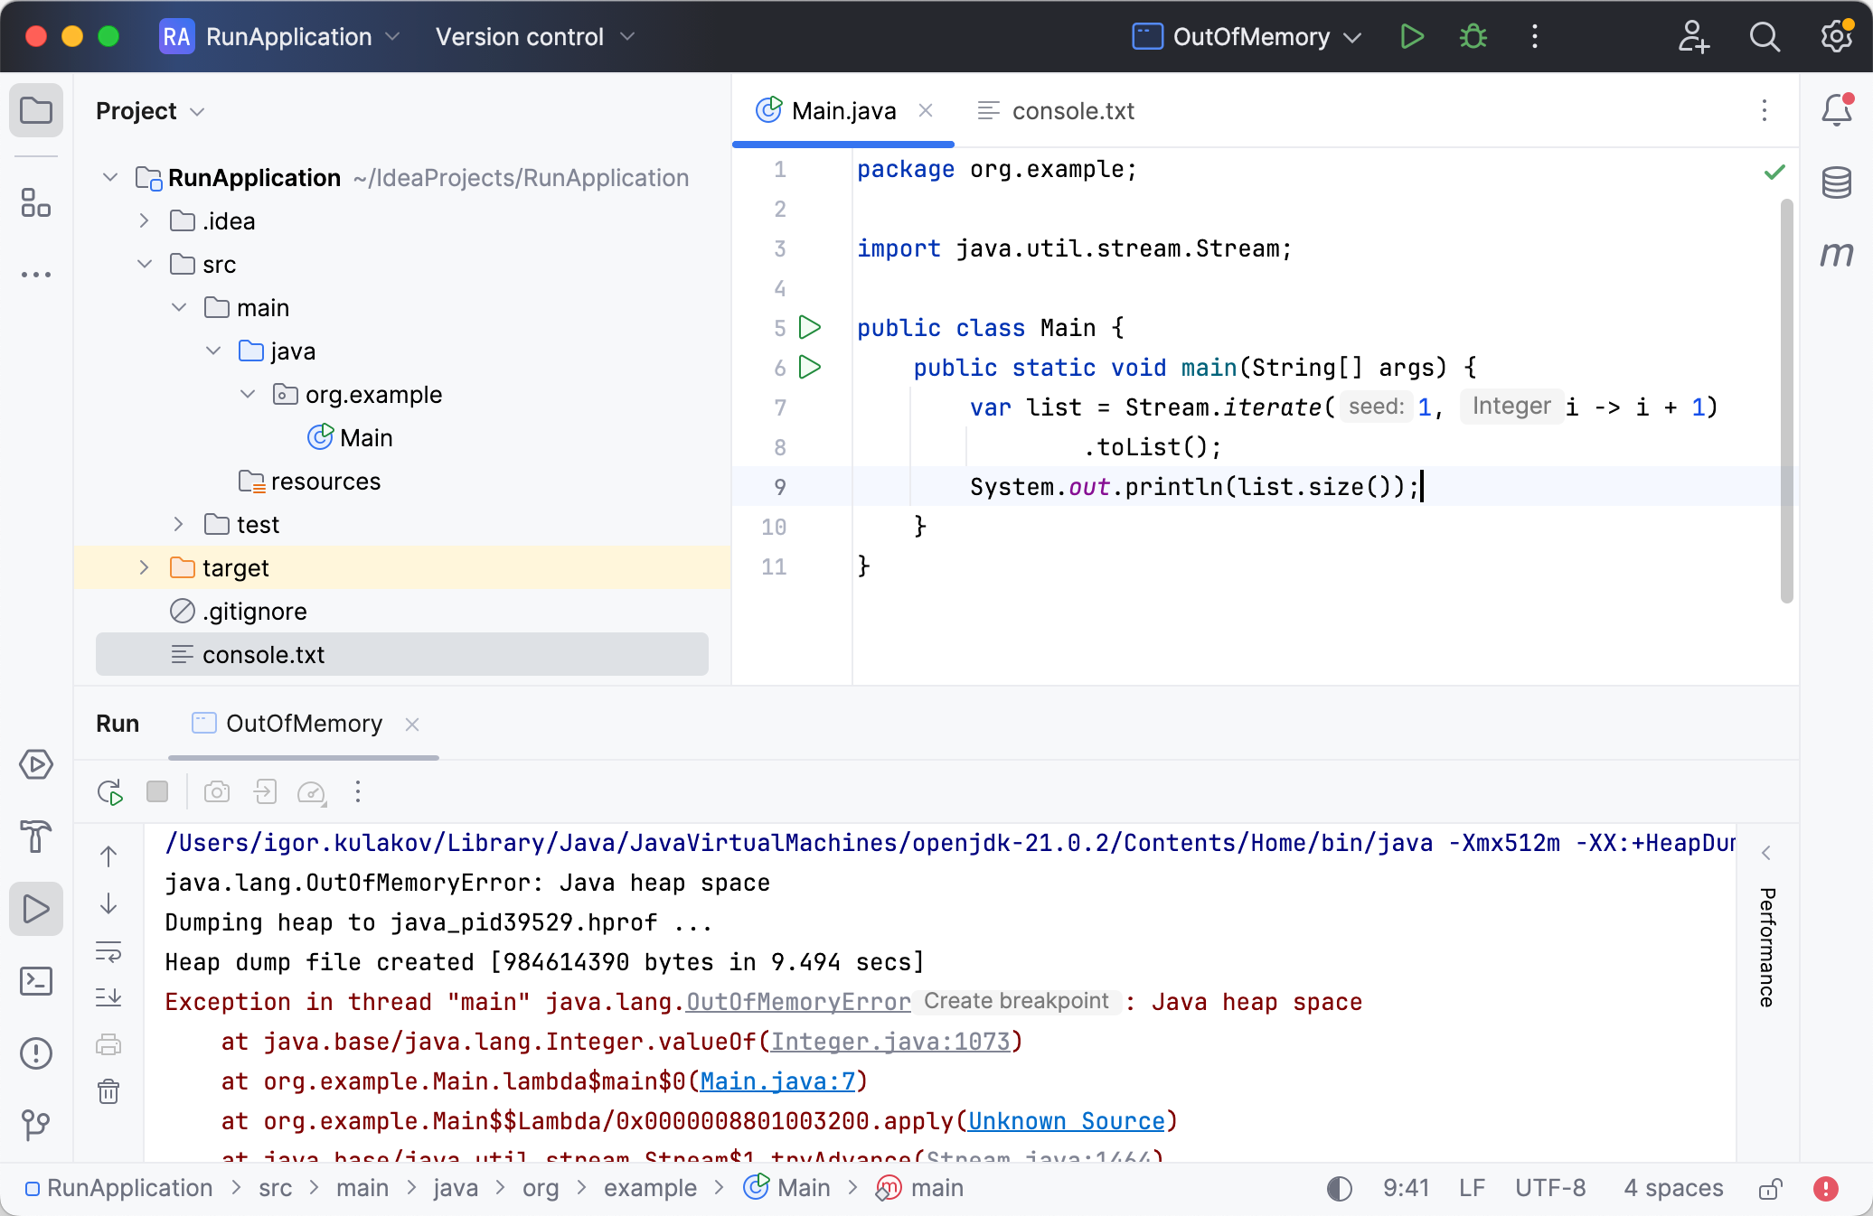1873x1216 pixels.
Task: Click the heap snapshot camera icon
Action: pyautogui.click(x=217, y=792)
